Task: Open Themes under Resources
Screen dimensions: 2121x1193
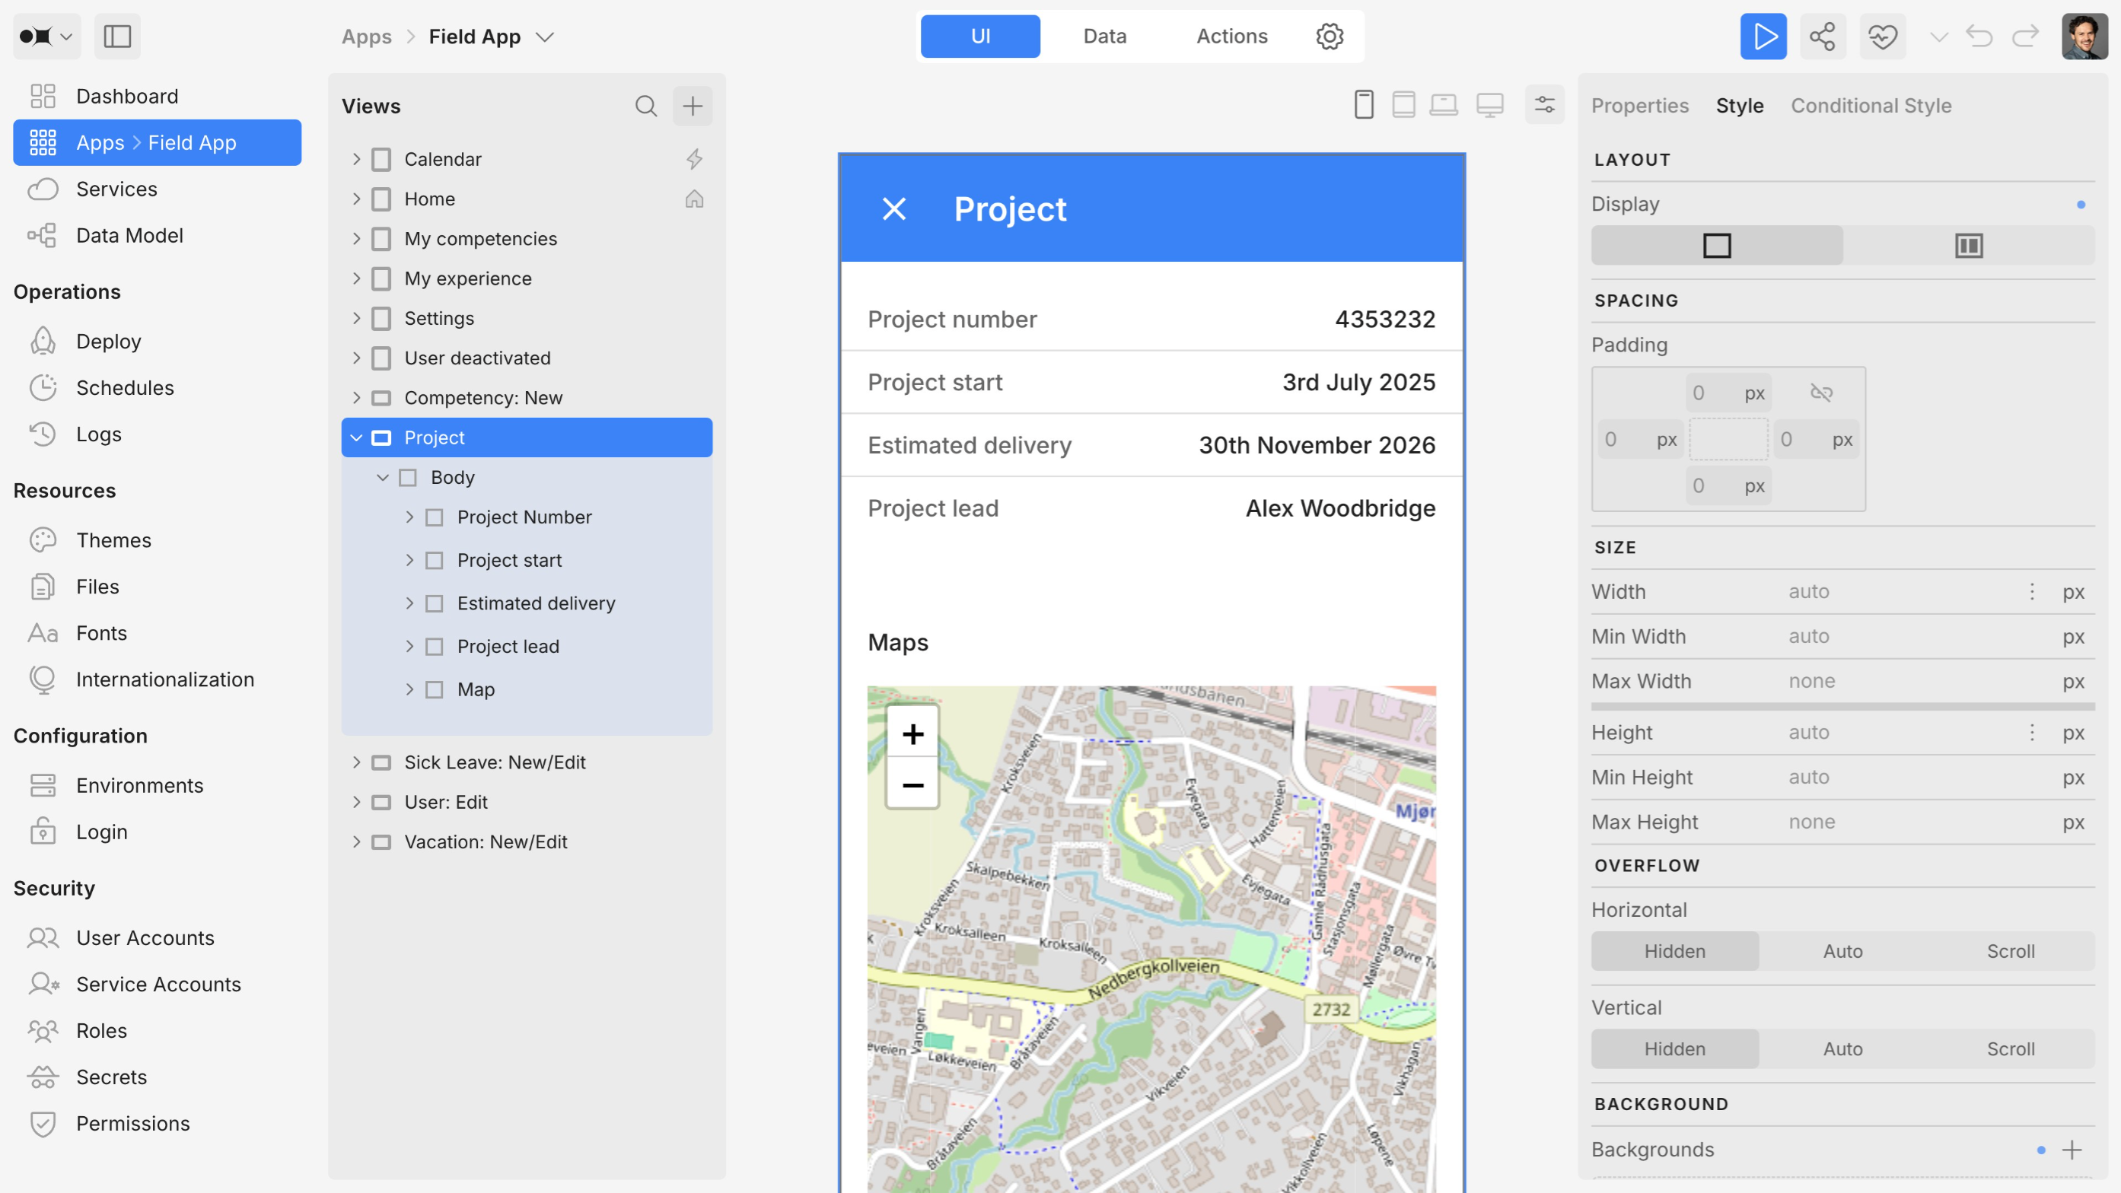Action: (x=113, y=540)
